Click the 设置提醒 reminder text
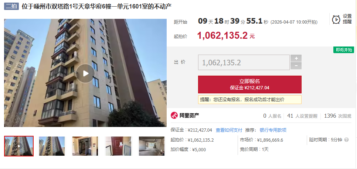 tap(347, 19)
